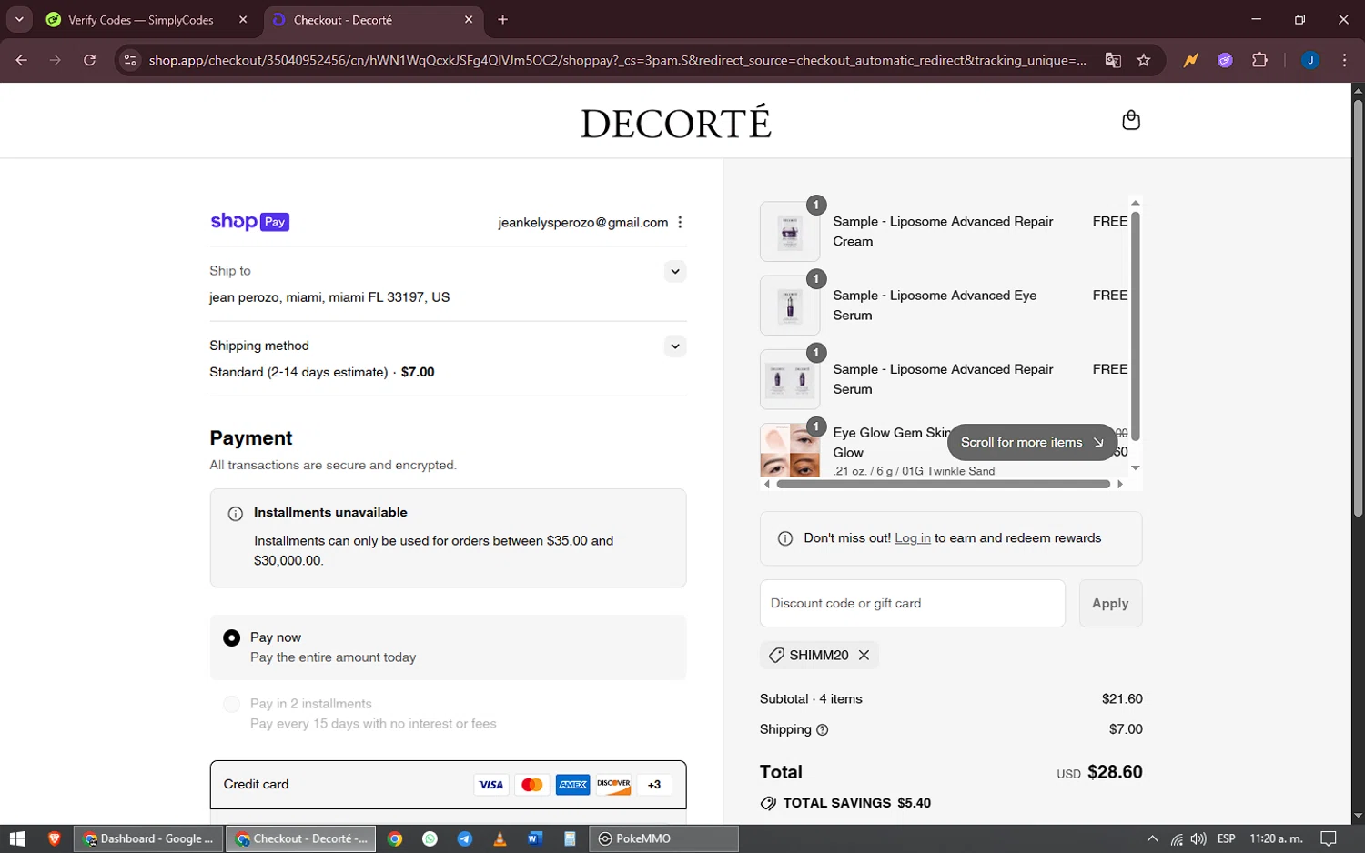Click the Installments unavailable info icon
The image size is (1365, 853).
click(235, 514)
